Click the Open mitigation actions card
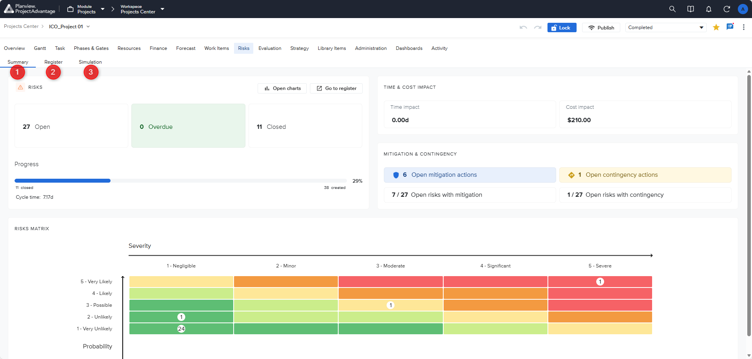The height and width of the screenshot is (359, 752). 470,175
